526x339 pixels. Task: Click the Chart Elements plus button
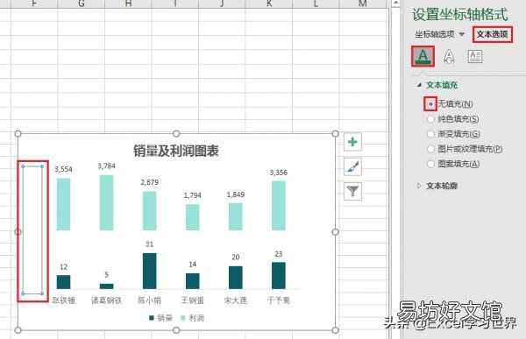click(x=352, y=142)
